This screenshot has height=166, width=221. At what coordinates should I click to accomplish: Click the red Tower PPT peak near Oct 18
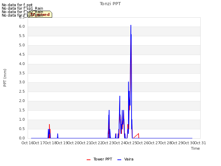pos(49,125)
